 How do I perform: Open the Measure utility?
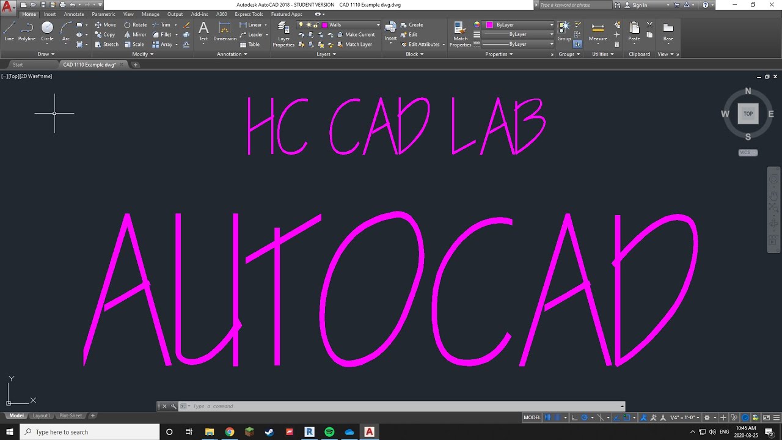pos(598,32)
